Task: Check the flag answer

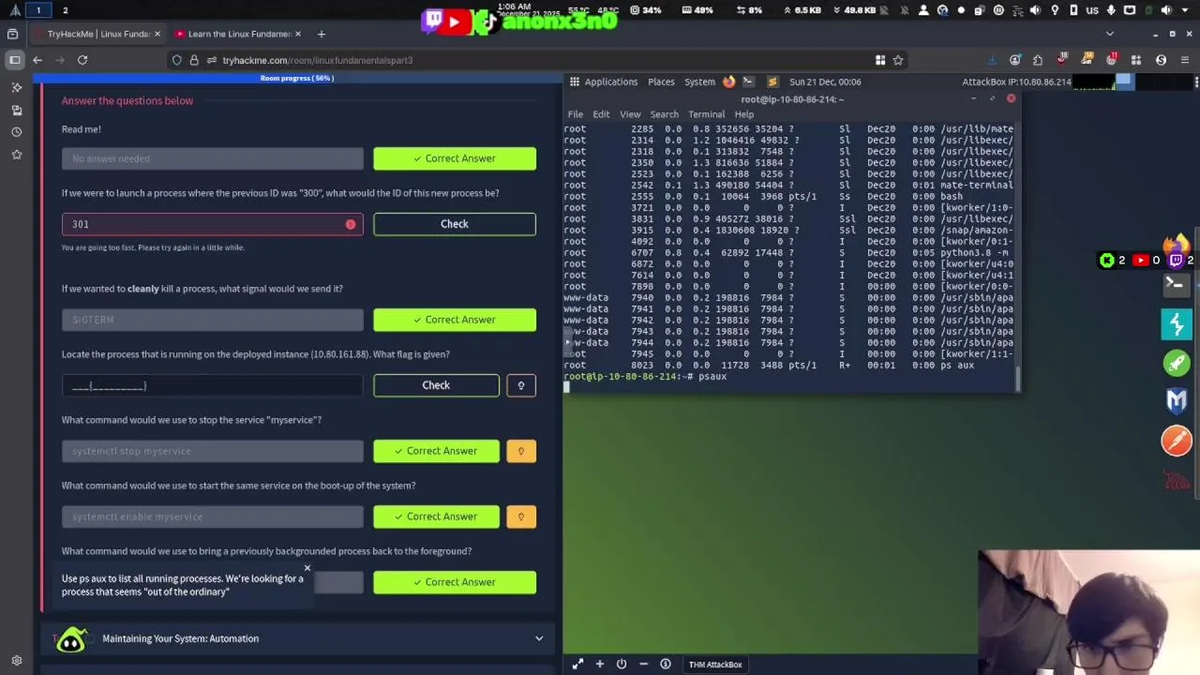Action: 436,385
